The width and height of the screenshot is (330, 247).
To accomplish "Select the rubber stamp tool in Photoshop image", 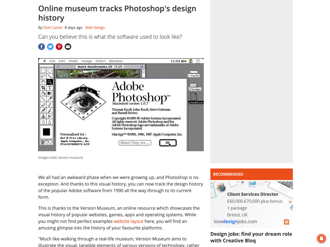I will click(x=43, y=116).
